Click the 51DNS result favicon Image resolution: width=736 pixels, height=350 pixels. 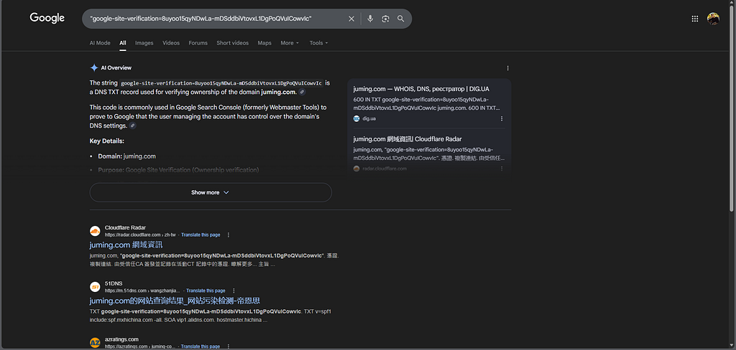(95, 287)
